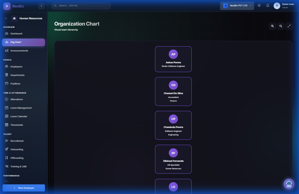Select the zoom-in icon on the org chart
Image resolution: width=299 pixels, height=194 pixels.
(272, 26)
